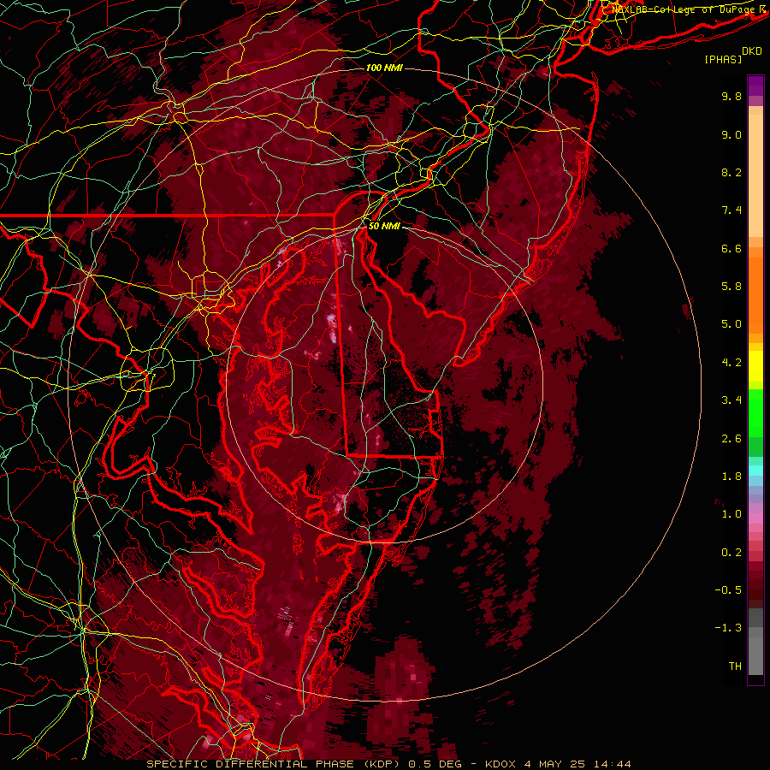Image resolution: width=770 pixels, height=770 pixels.
Task: Select the DKD legend label
Action: [752, 51]
